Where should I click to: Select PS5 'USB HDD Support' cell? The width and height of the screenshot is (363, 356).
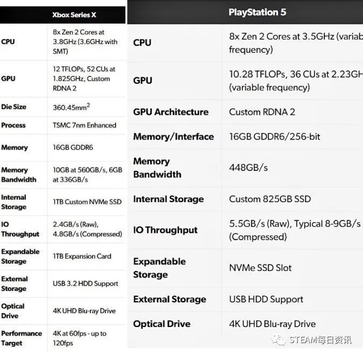(x=266, y=300)
